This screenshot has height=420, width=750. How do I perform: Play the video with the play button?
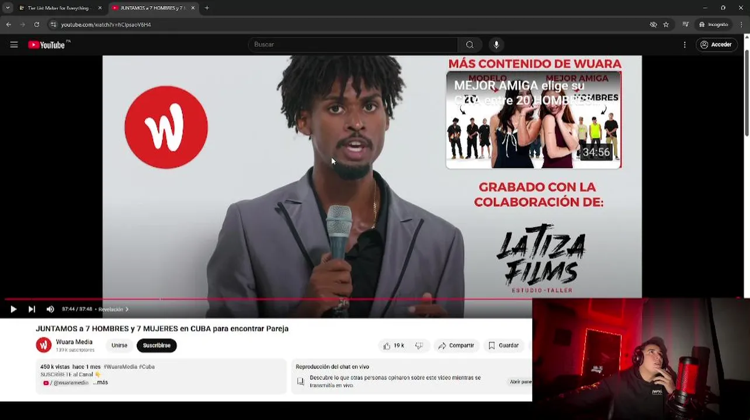coord(13,309)
